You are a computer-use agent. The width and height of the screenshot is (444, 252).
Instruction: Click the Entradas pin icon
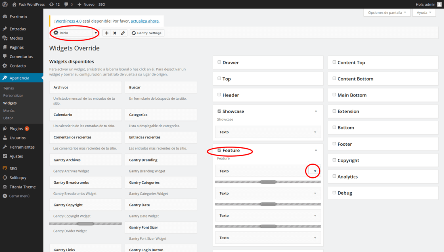tap(5, 29)
